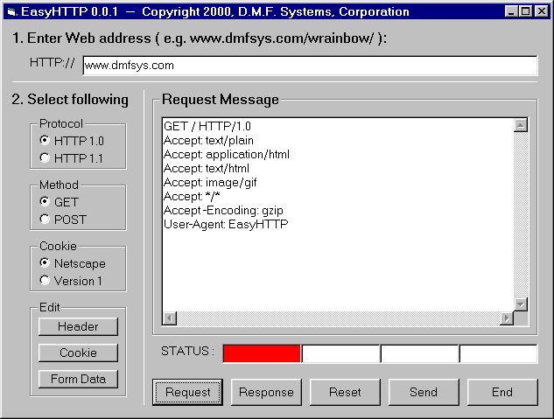Click the 'Accept: image/gif' line

[x=210, y=183]
